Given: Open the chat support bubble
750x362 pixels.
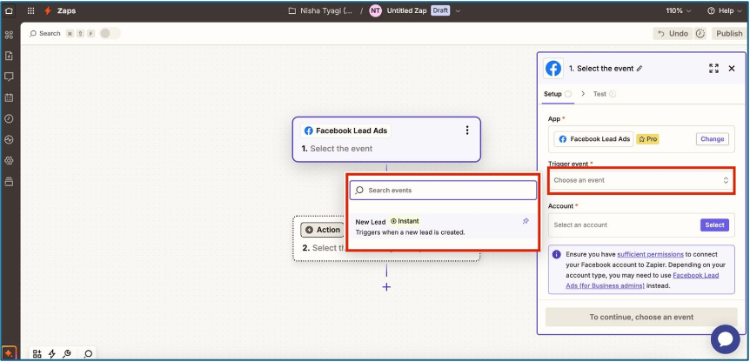Looking at the screenshot, I should pyautogui.click(x=725, y=339).
